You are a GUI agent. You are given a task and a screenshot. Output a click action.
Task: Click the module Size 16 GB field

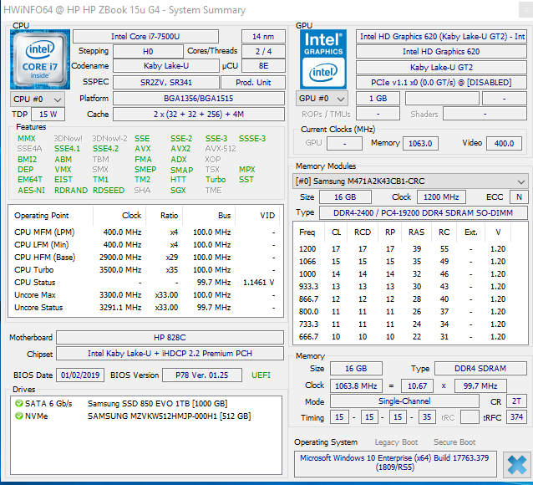[x=345, y=197]
